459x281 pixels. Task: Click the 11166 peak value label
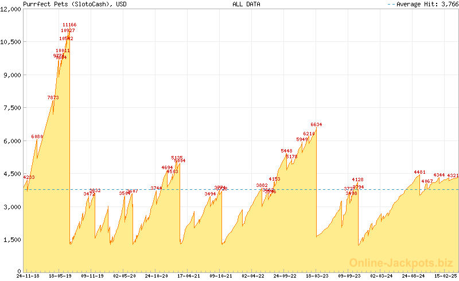coord(69,25)
